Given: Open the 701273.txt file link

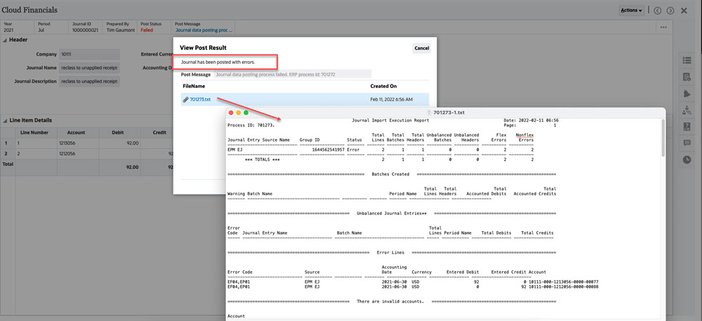Looking at the screenshot, I should tap(200, 99).
